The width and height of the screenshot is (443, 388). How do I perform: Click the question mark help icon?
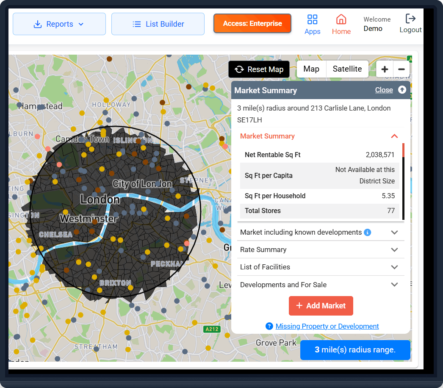pos(269,326)
